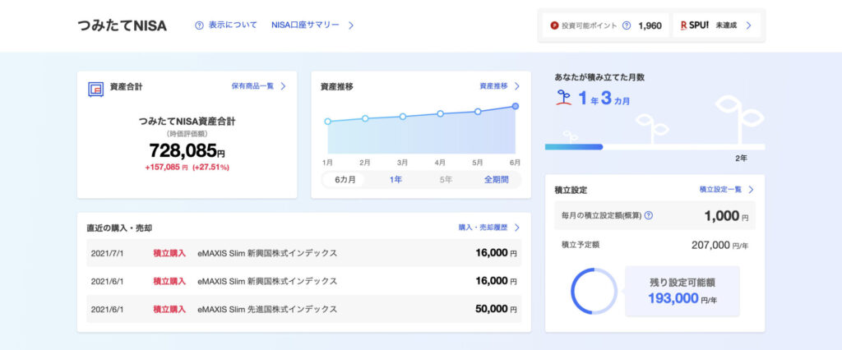Click the 未達成 status text
Image resolution: width=842 pixels, height=350 pixels.
click(726, 25)
